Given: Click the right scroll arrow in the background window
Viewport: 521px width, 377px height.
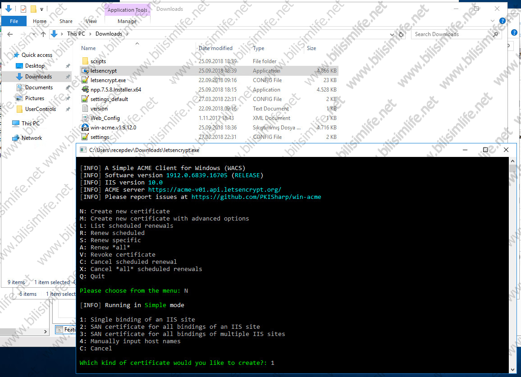Looking at the screenshot, I should (45, 331).
